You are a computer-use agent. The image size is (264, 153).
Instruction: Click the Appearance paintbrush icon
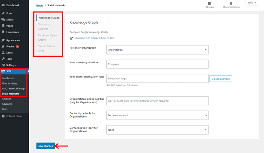[3, 40]
